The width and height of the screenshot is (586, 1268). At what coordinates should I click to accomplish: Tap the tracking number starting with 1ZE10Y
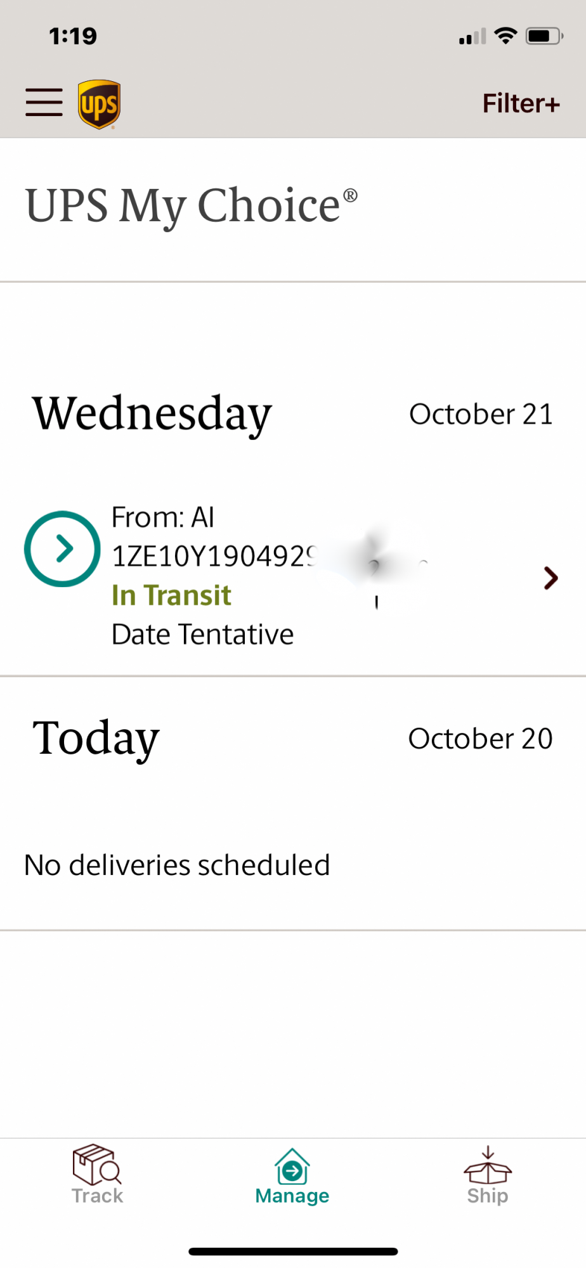tap(214, 557)
